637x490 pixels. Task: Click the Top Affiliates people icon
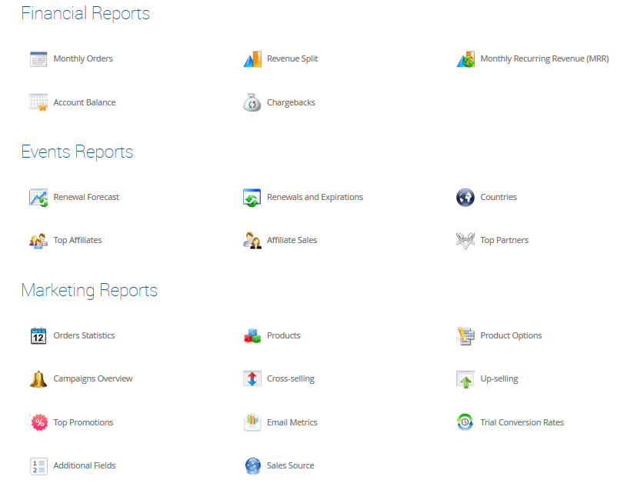click(x=38, y=241)
